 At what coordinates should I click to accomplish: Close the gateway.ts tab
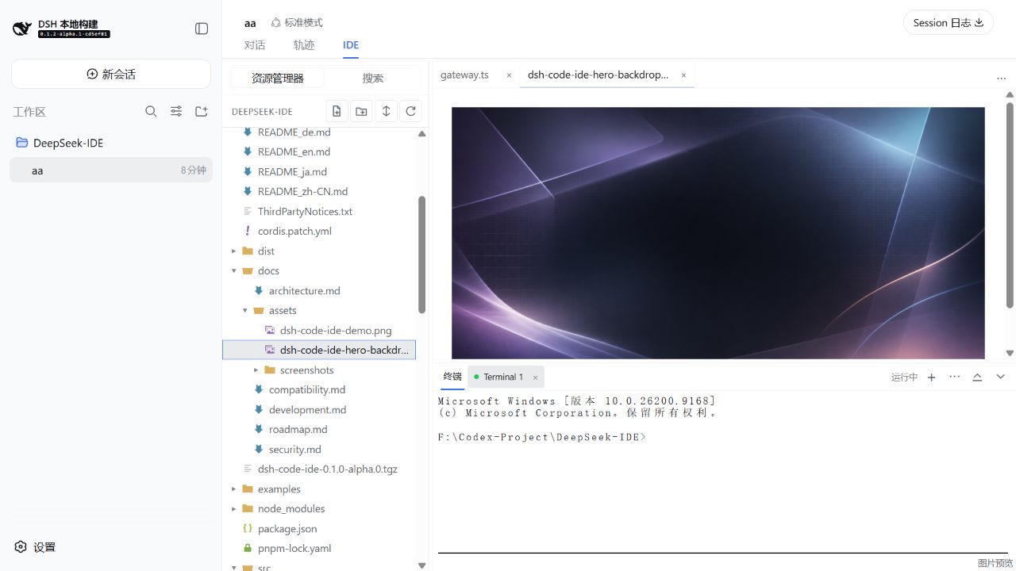pos(509,75)
